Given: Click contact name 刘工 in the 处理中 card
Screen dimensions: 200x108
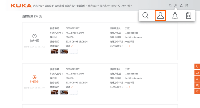Looking at the screenshot, I should (x=127, y=69).
